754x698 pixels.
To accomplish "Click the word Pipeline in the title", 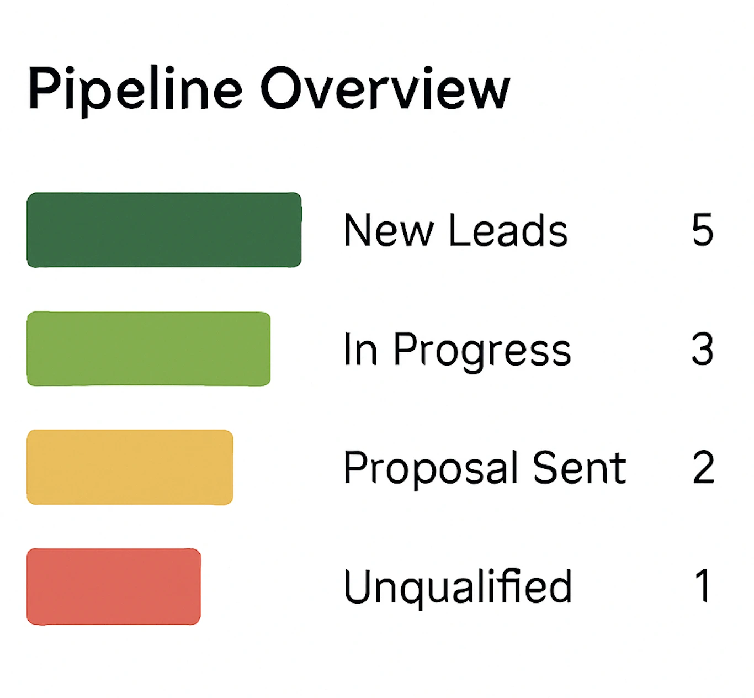I will [135, 90].
